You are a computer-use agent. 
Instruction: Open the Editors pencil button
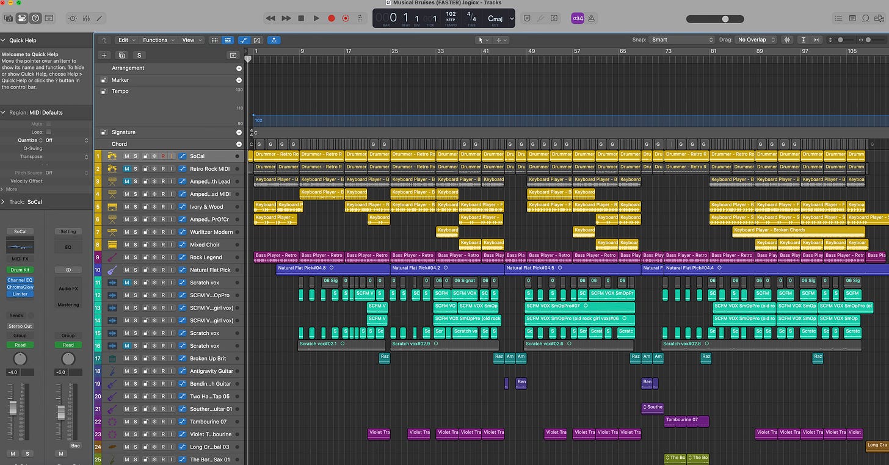click(100, 18)
